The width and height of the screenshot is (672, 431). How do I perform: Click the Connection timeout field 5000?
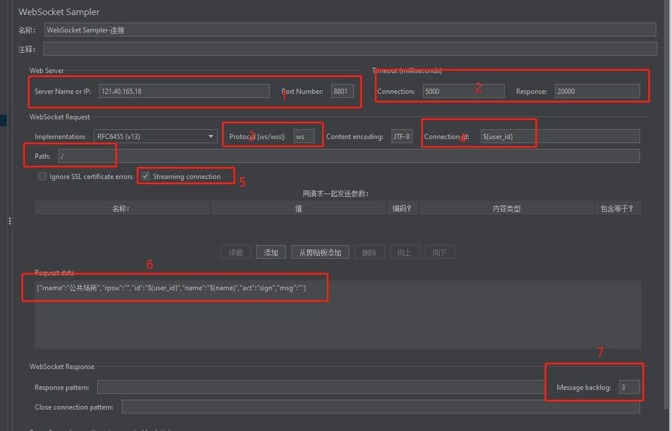pos(463,91)
